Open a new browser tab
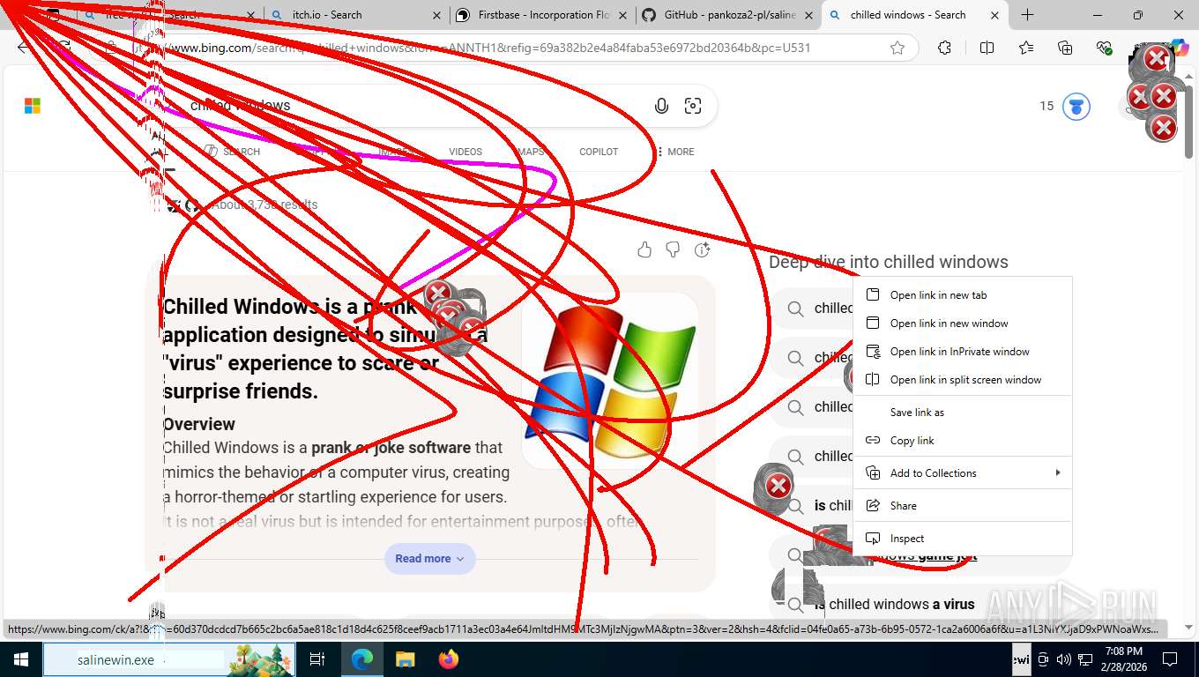The width and height of the screenshot is (1199, 677). pos(1027,15)
